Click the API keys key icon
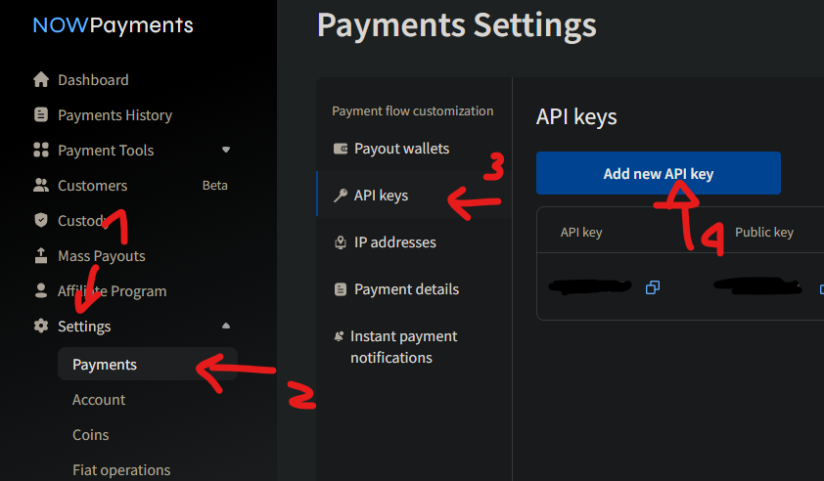 coord(341,196)
